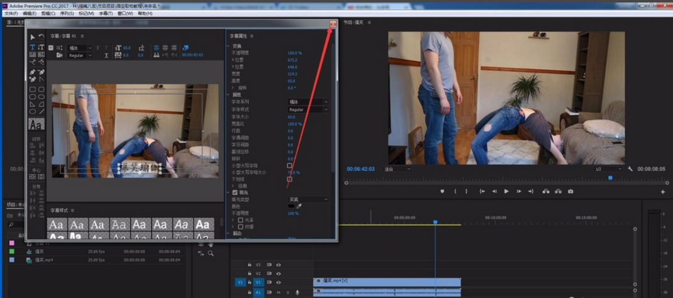
Task: Toggle the underline checkbox (下划线)
Action: (289, 179)
